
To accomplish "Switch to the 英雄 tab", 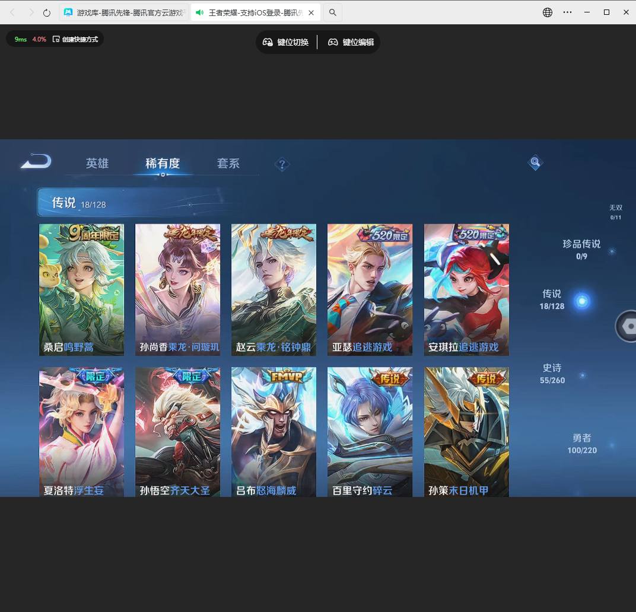I will click(97, 164).
